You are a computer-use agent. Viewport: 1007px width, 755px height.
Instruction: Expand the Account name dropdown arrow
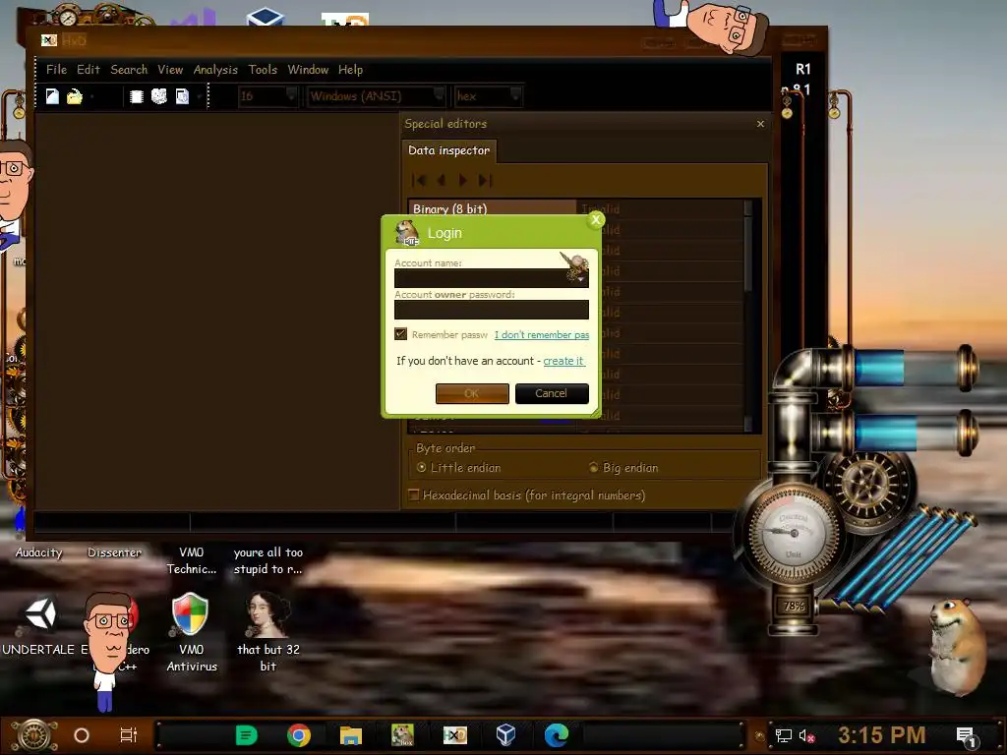(580, 279)
